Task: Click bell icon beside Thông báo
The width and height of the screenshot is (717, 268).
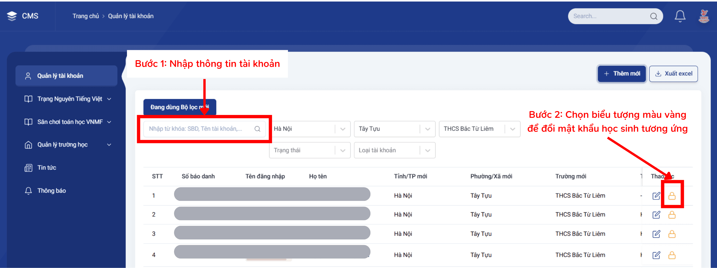Action: pos(28,191)
